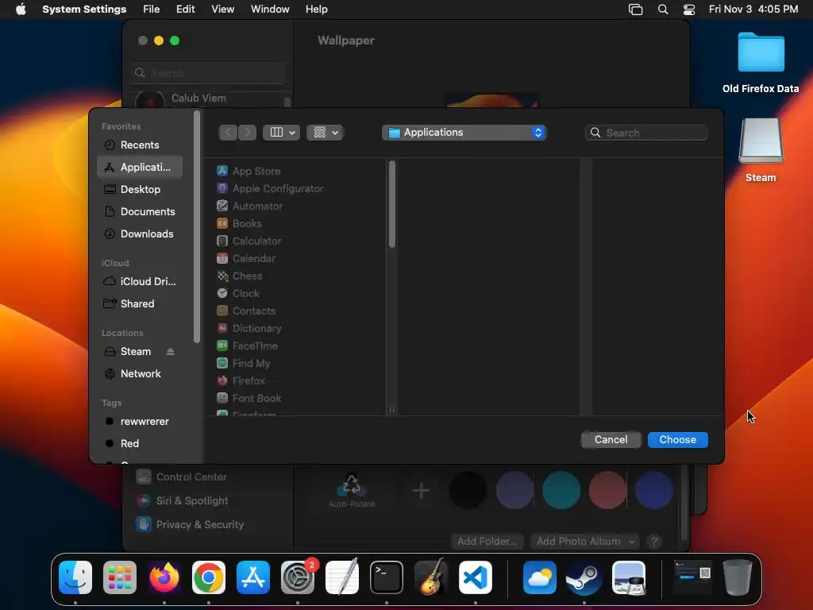Click the FaceTime app icon in list
This screenshot has height=610, width=813.
click(x=222, y=346)
